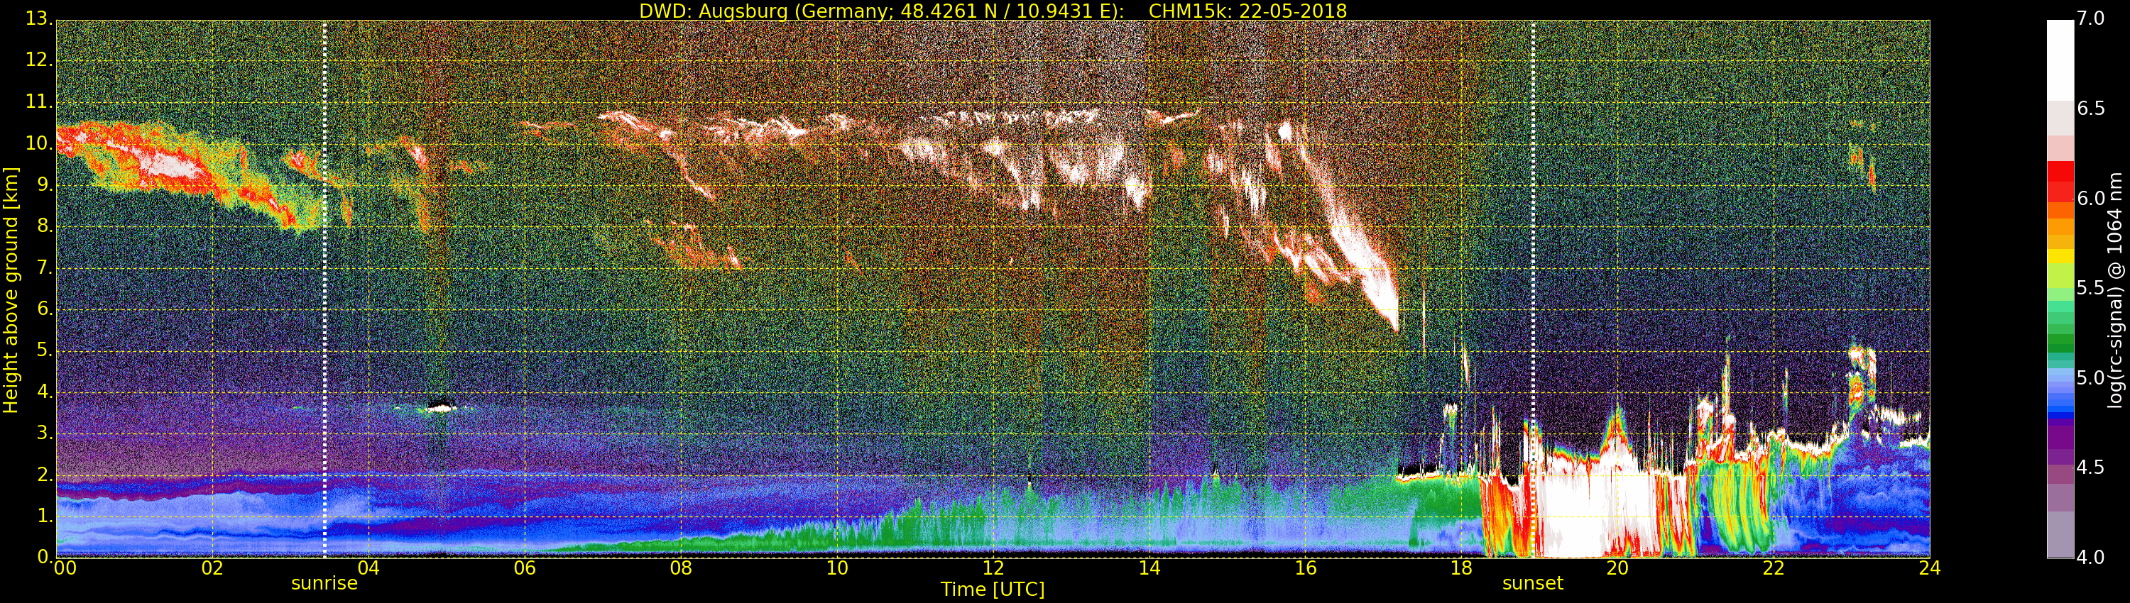Click the y-axis tick label '13.'

[x=39, y=18]
